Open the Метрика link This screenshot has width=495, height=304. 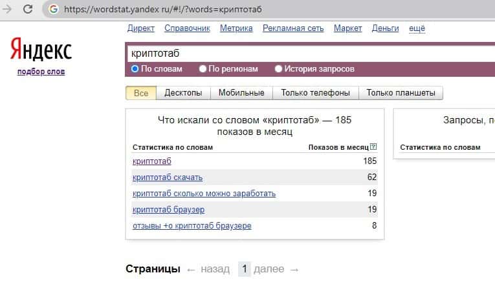pos(236,28)
